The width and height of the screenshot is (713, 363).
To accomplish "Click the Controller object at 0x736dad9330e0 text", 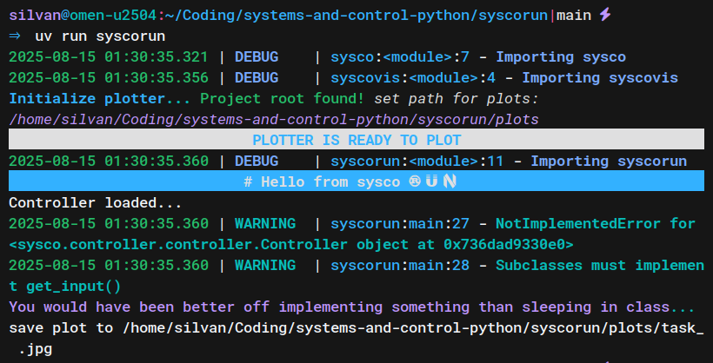I will pyautogui.click(x=291, y=245).
